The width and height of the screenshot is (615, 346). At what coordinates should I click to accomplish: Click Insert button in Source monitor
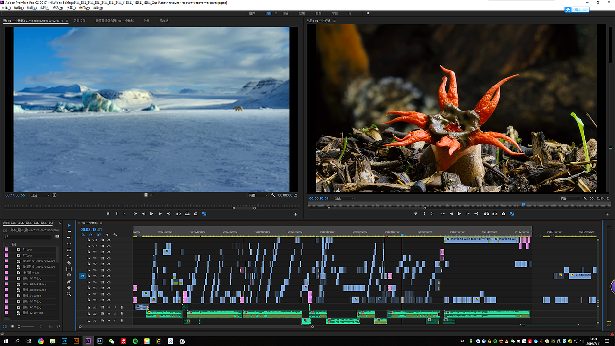tap(179, 214)
